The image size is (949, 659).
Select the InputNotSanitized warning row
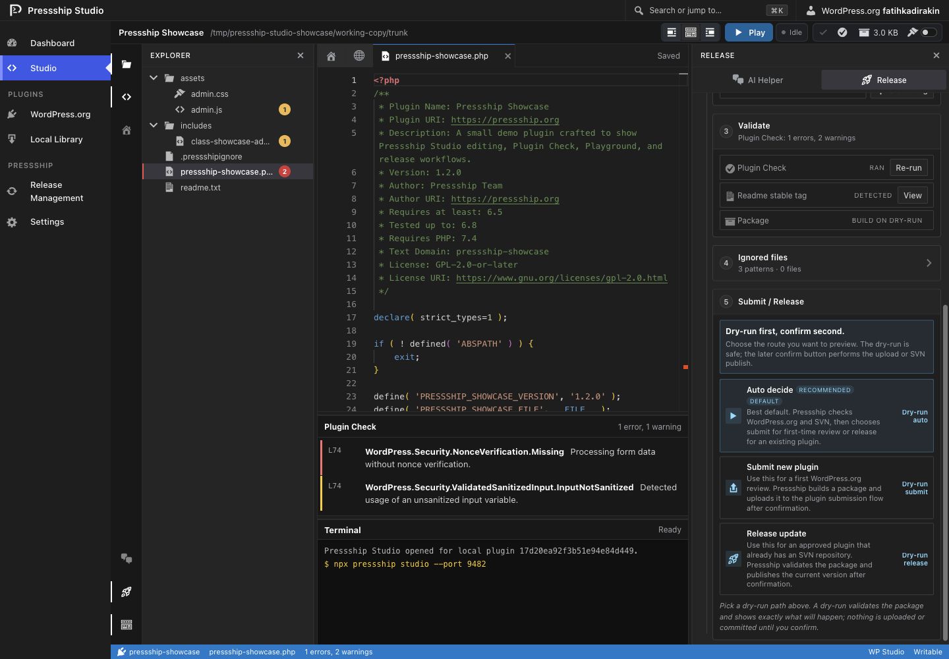pyautogui.click(x=504, y=494)
